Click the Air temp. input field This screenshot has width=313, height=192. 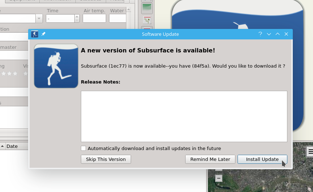tap(94, 18)
